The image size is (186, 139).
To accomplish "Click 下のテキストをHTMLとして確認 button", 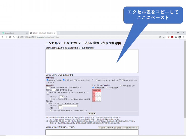I will [118, 128].
